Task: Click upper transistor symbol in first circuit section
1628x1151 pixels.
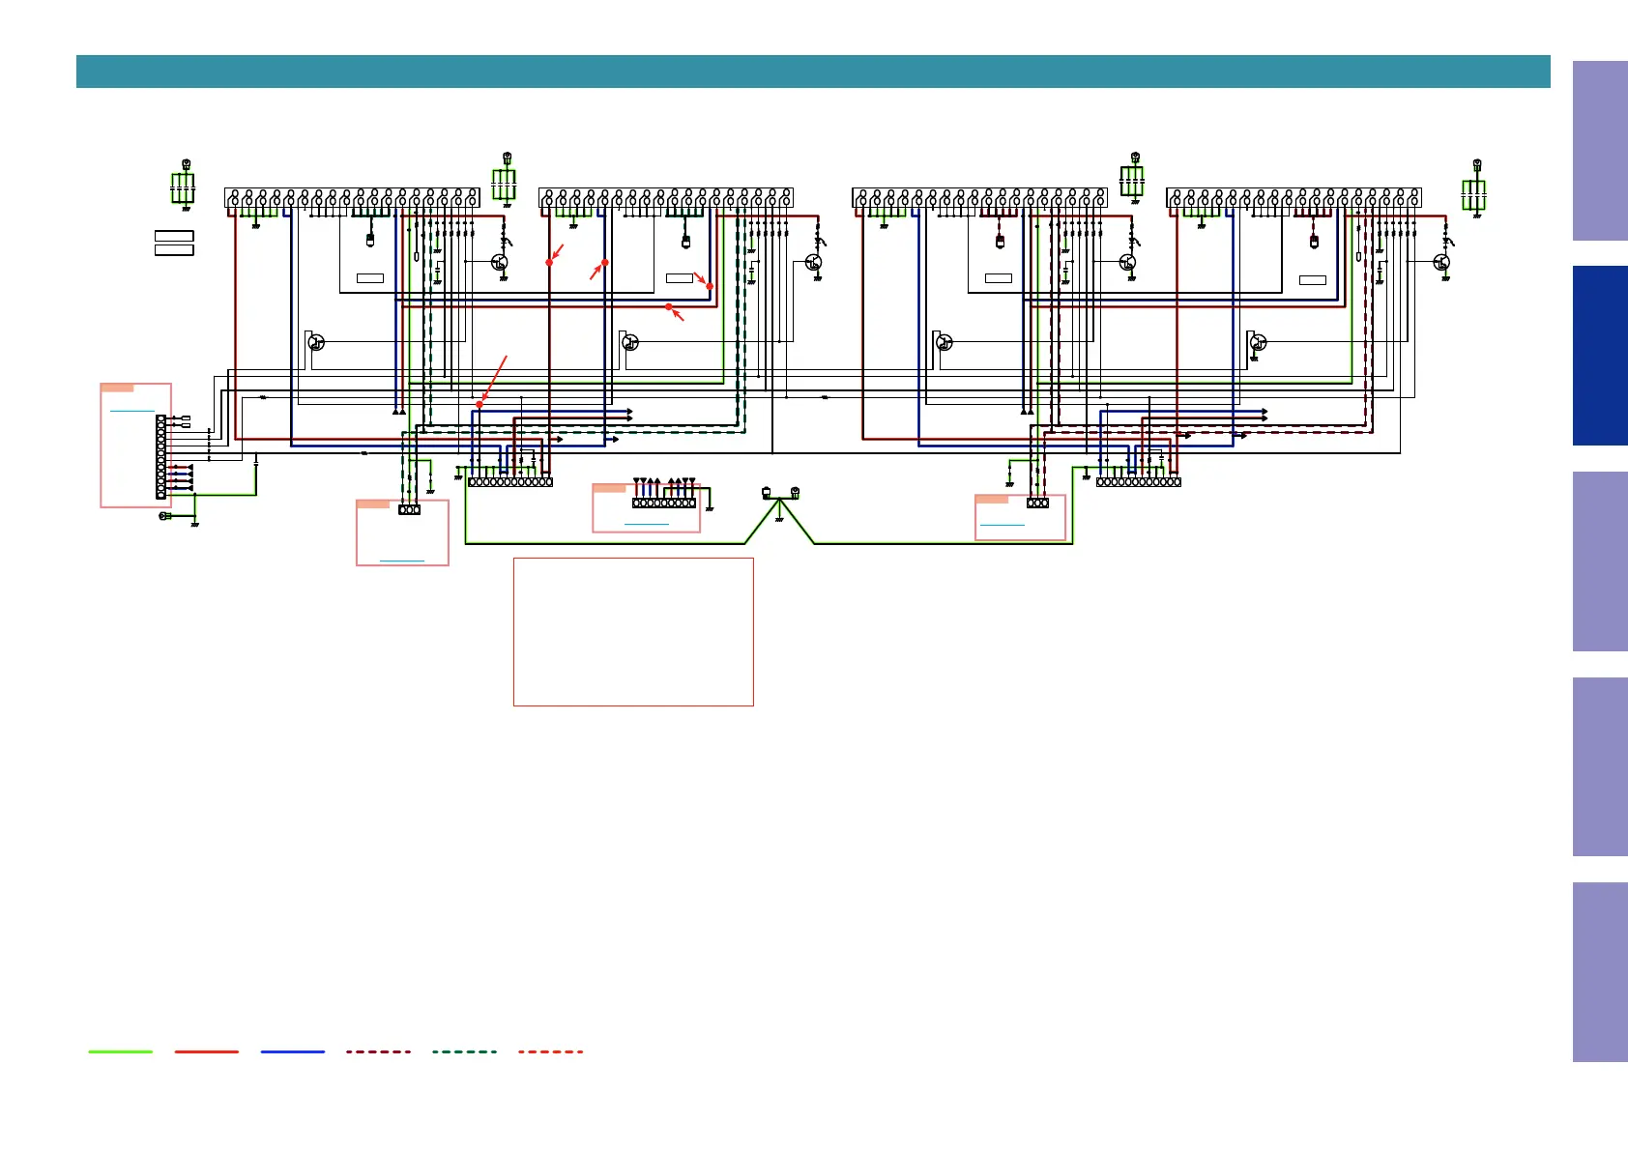Action: pos(500,262)
